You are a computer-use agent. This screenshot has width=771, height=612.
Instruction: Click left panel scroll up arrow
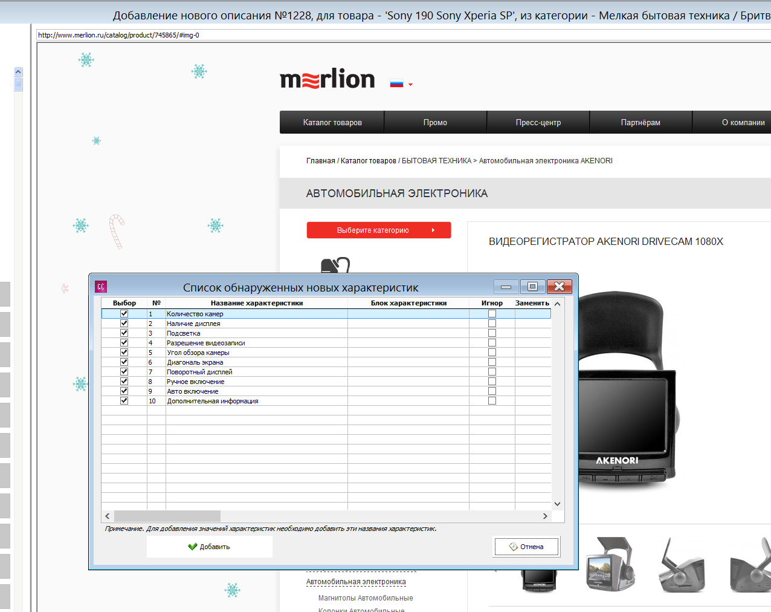click(x=18, y=71)
